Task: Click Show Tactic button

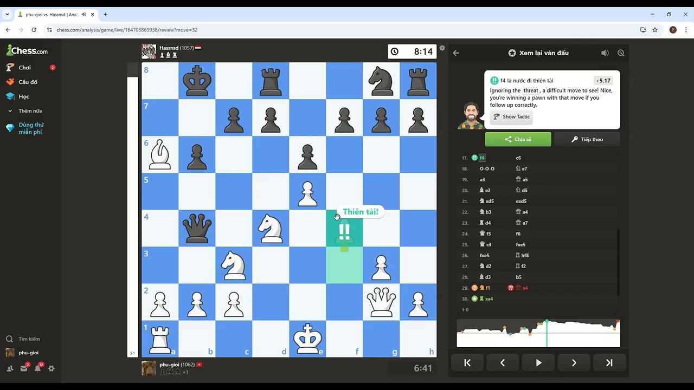Action: [x=512, y=116]
